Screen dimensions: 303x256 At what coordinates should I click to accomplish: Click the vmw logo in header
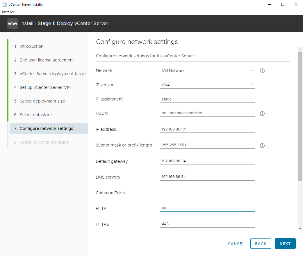tap(13, 24)
